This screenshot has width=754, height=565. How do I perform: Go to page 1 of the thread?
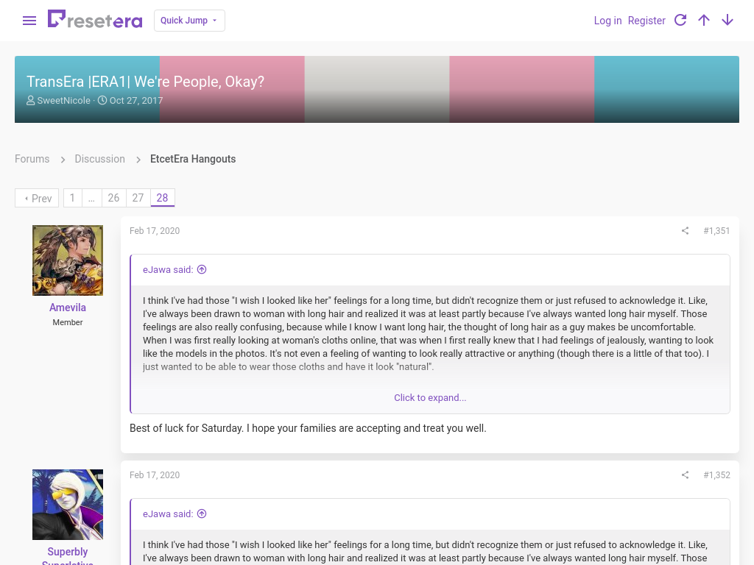point(72,198)
